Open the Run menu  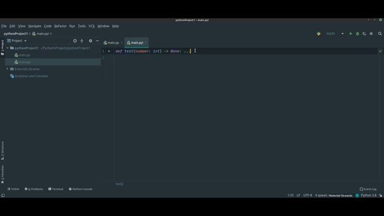pos(72,26)
